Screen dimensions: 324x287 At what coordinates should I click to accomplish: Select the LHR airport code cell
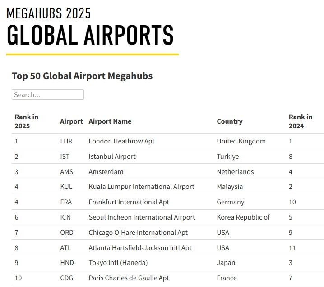[66, 141]
